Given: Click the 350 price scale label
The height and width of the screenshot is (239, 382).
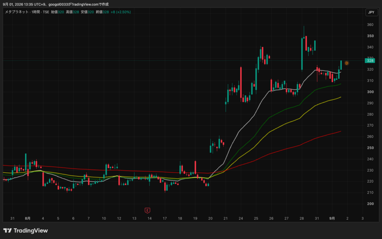Looking at the screenshot, I should 370,36.
